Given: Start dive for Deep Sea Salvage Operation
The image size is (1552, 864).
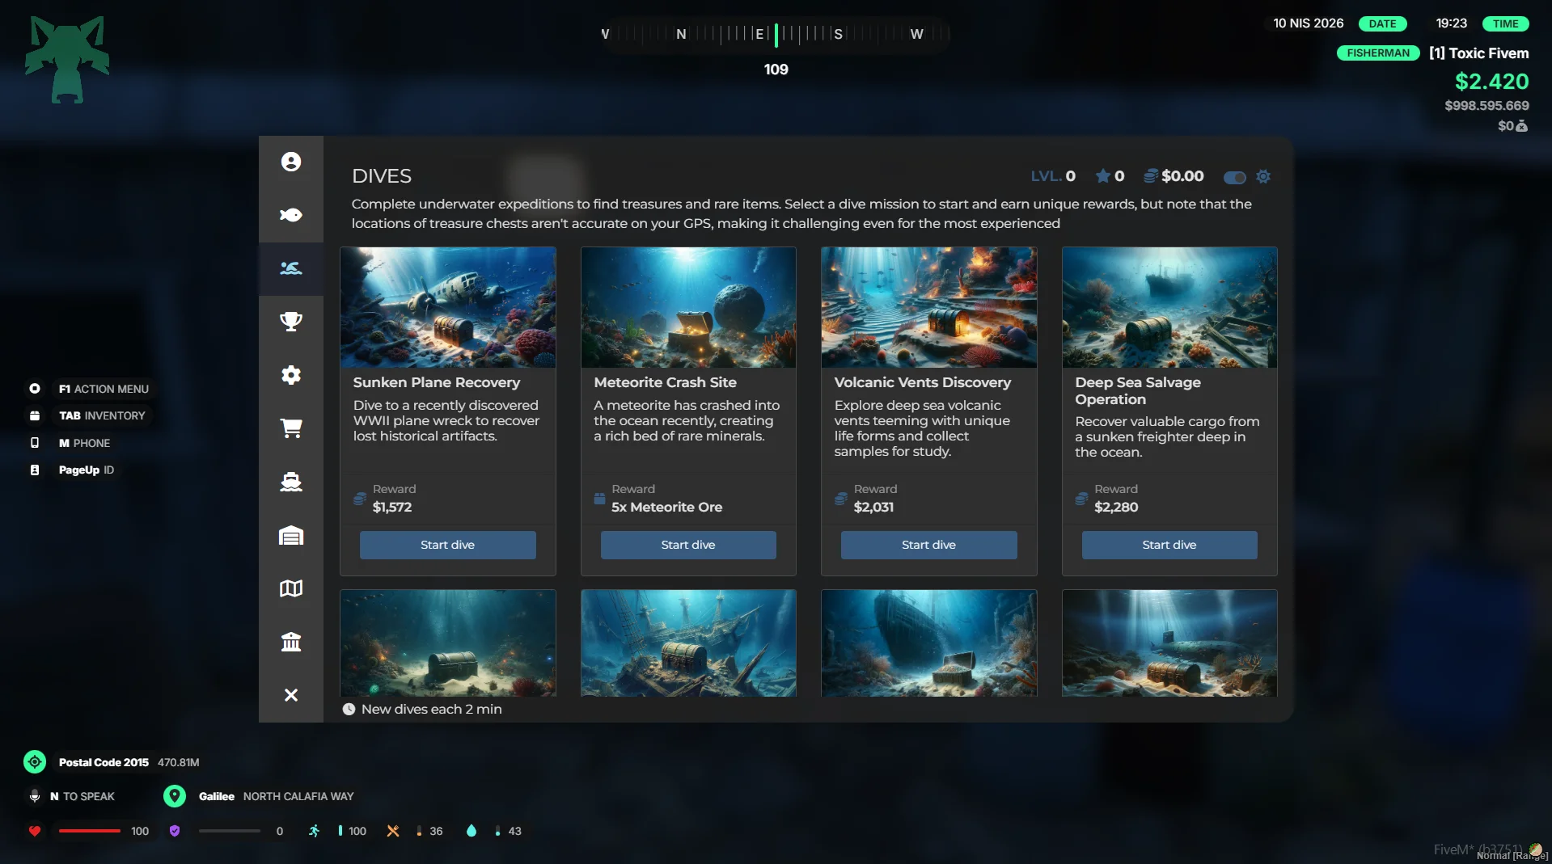Looking at the screenshot, I should 1169,545.
